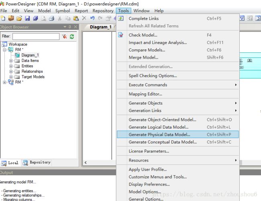
Task: Select the Data Items folder label
Action: (x=30, y=60)
